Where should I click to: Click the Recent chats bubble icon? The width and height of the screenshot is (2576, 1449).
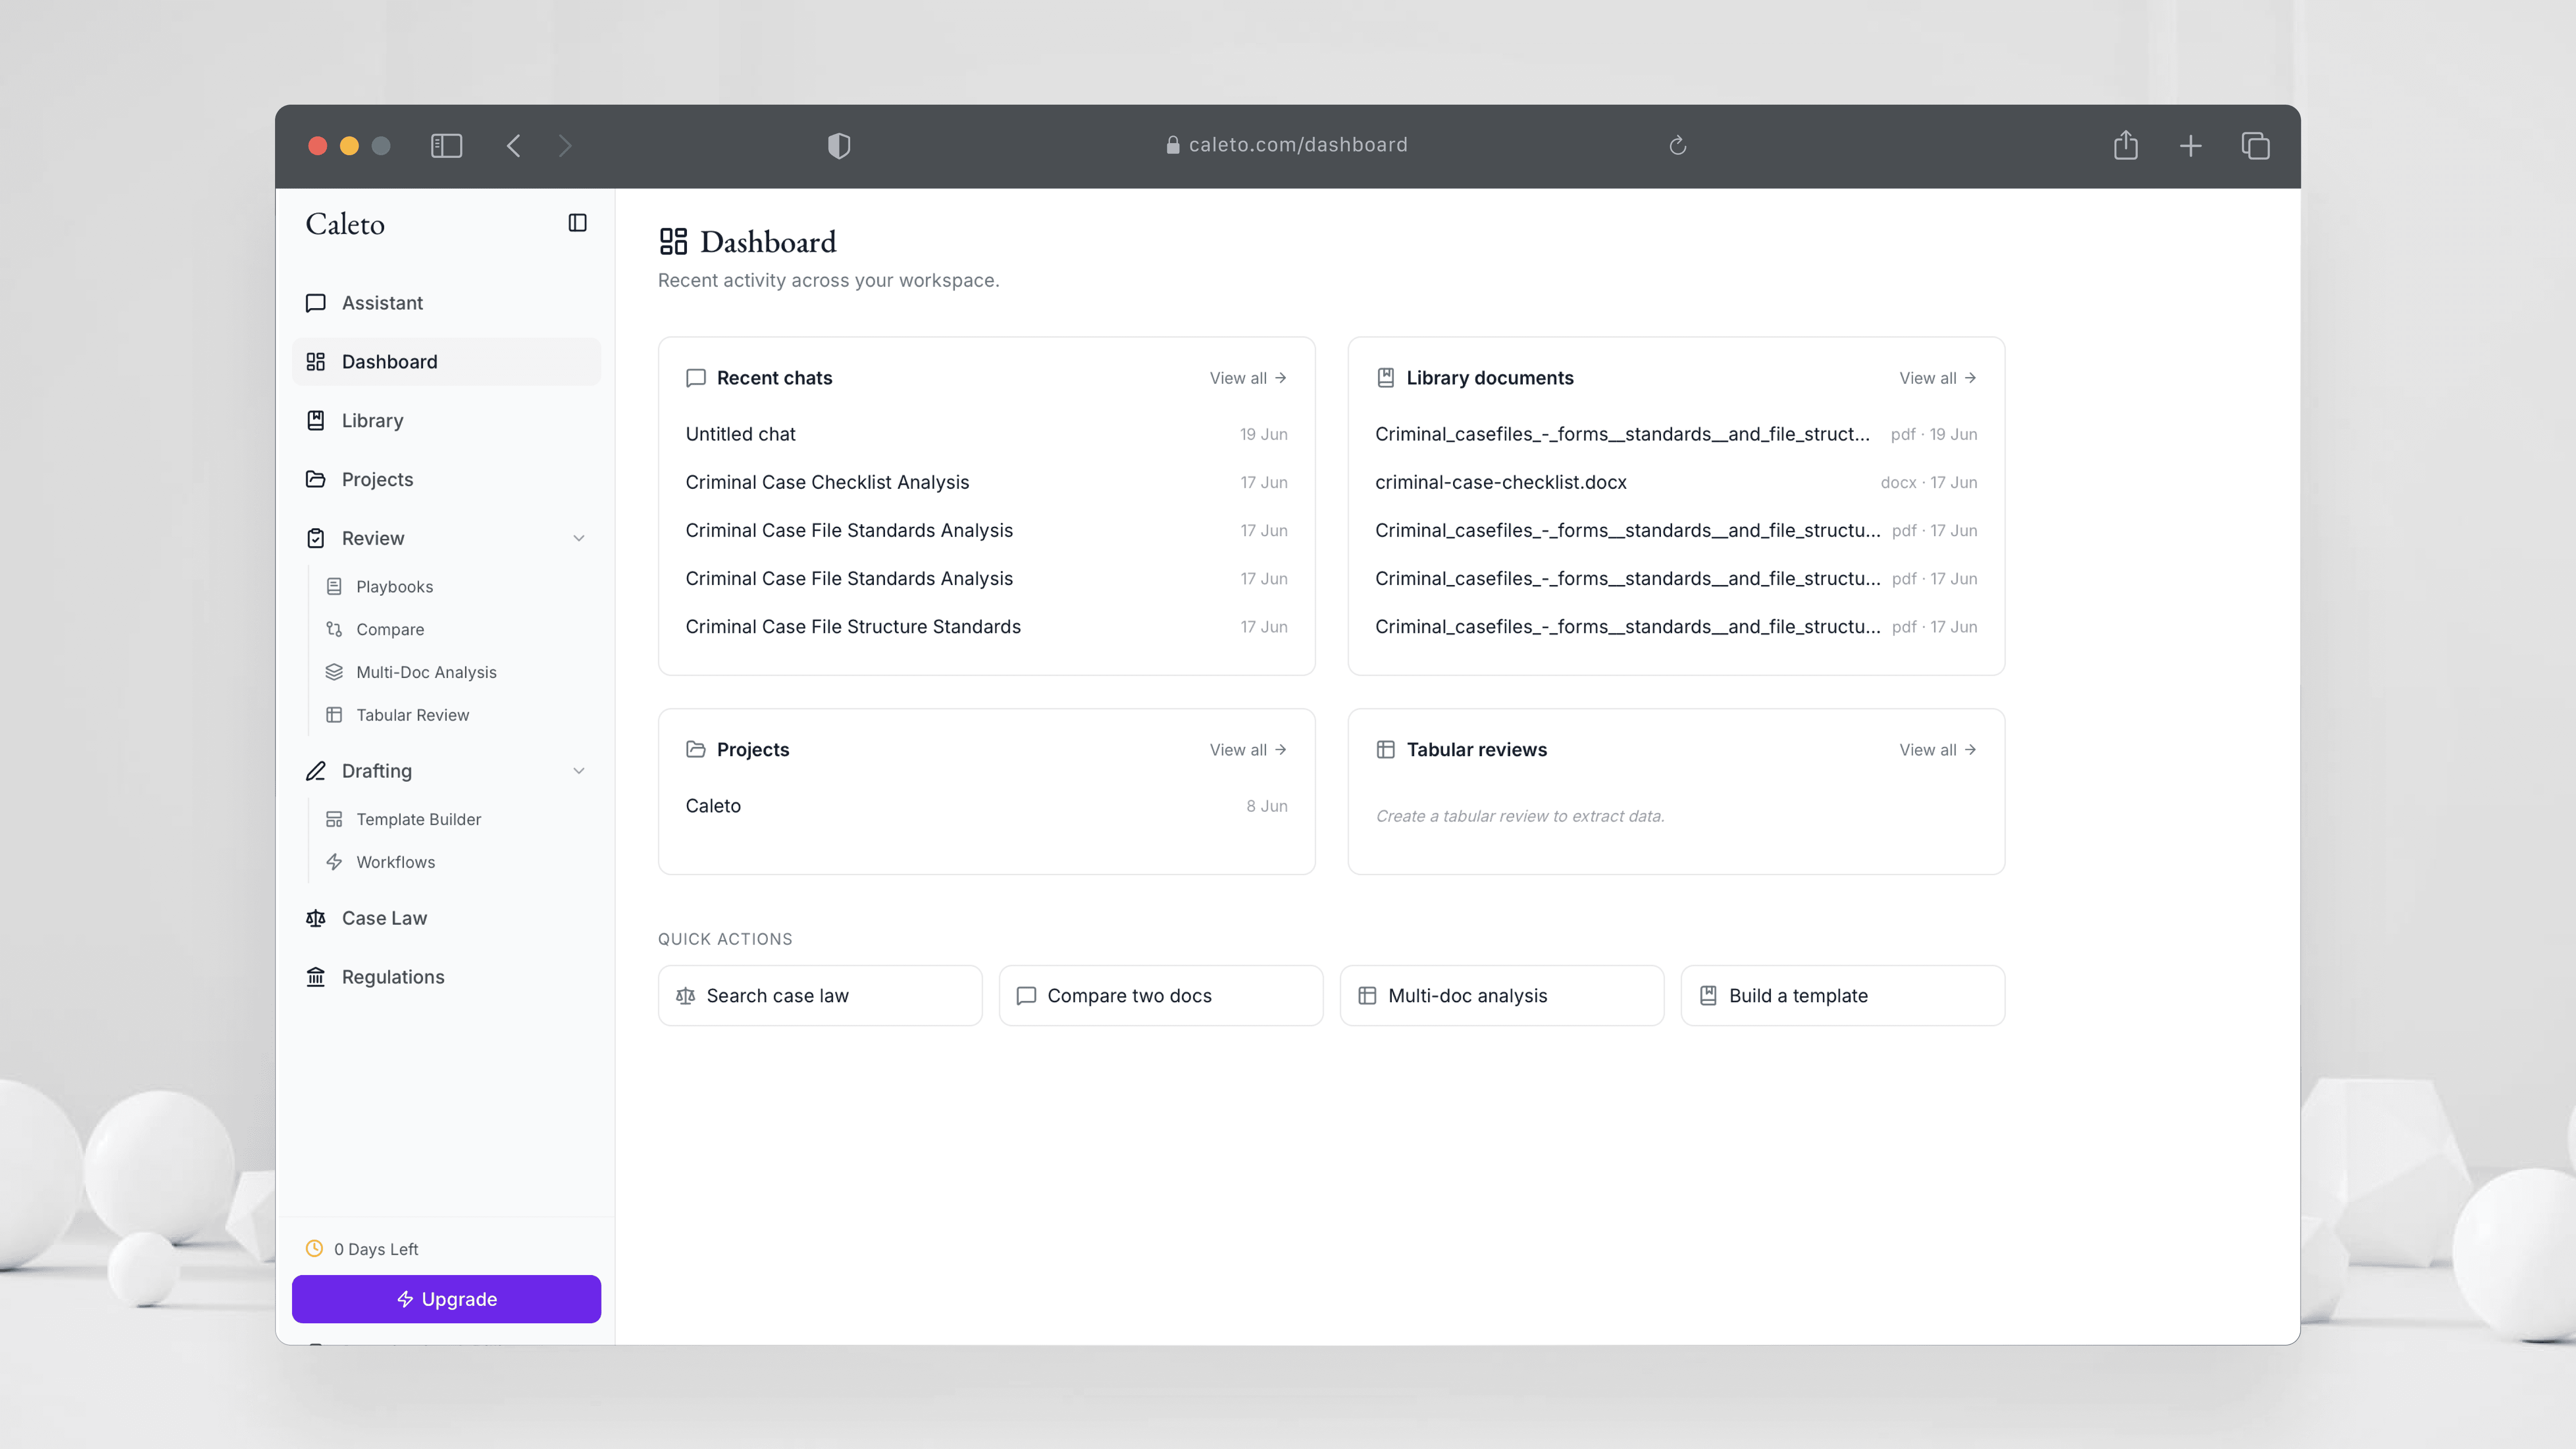point(696,378)
